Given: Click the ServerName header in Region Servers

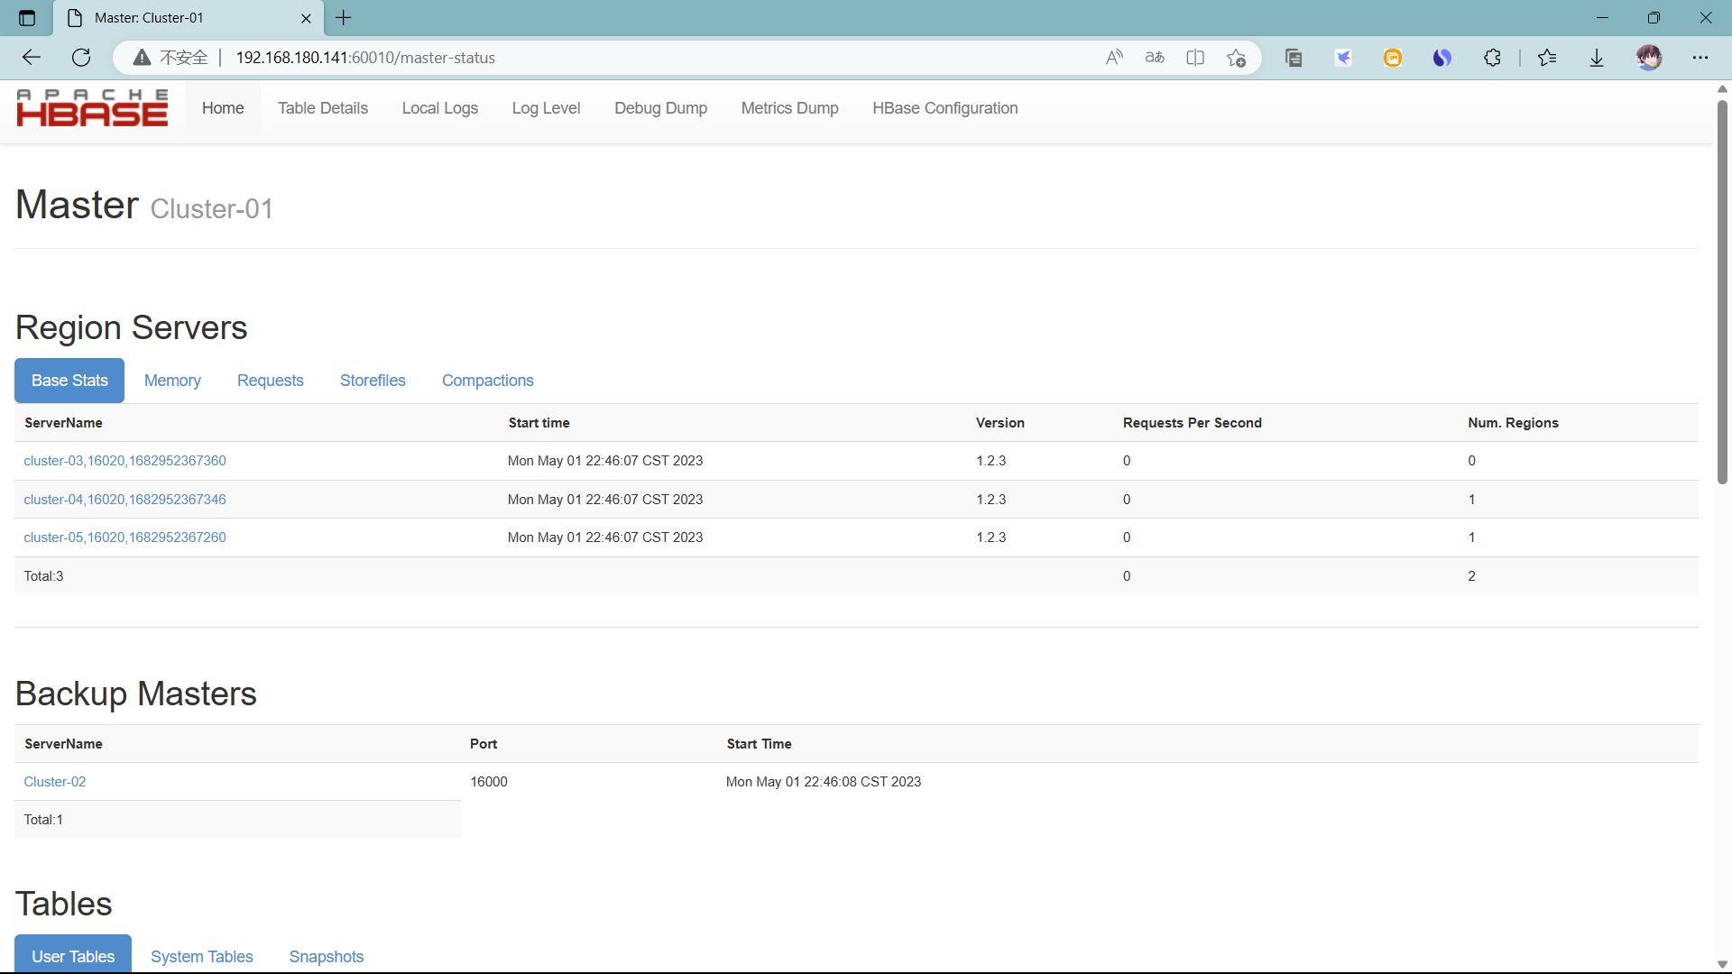Looking at the screenshot, I should coord(63,423).
